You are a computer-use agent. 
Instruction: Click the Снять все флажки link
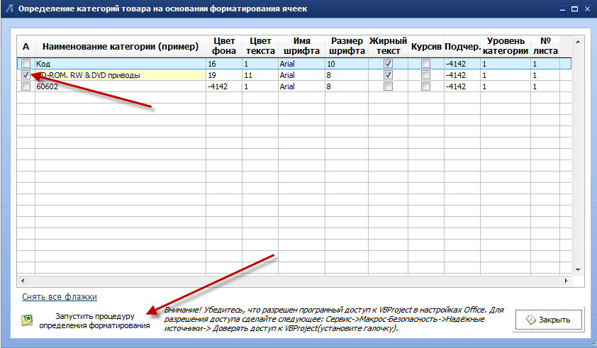click(60, 296)
